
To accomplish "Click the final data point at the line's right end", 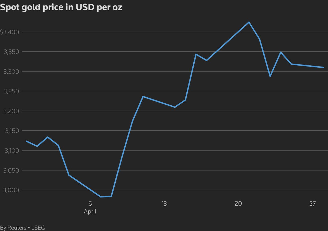I will (323, 67).
